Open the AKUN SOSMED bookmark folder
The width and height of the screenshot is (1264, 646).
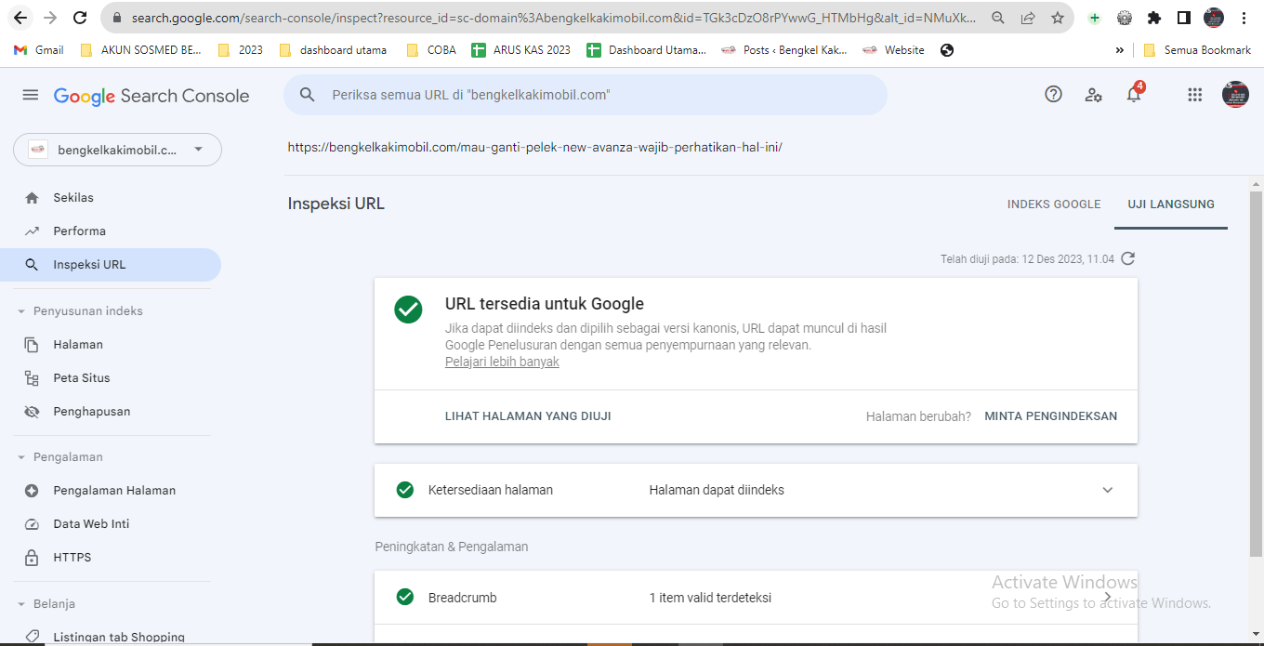140,50
